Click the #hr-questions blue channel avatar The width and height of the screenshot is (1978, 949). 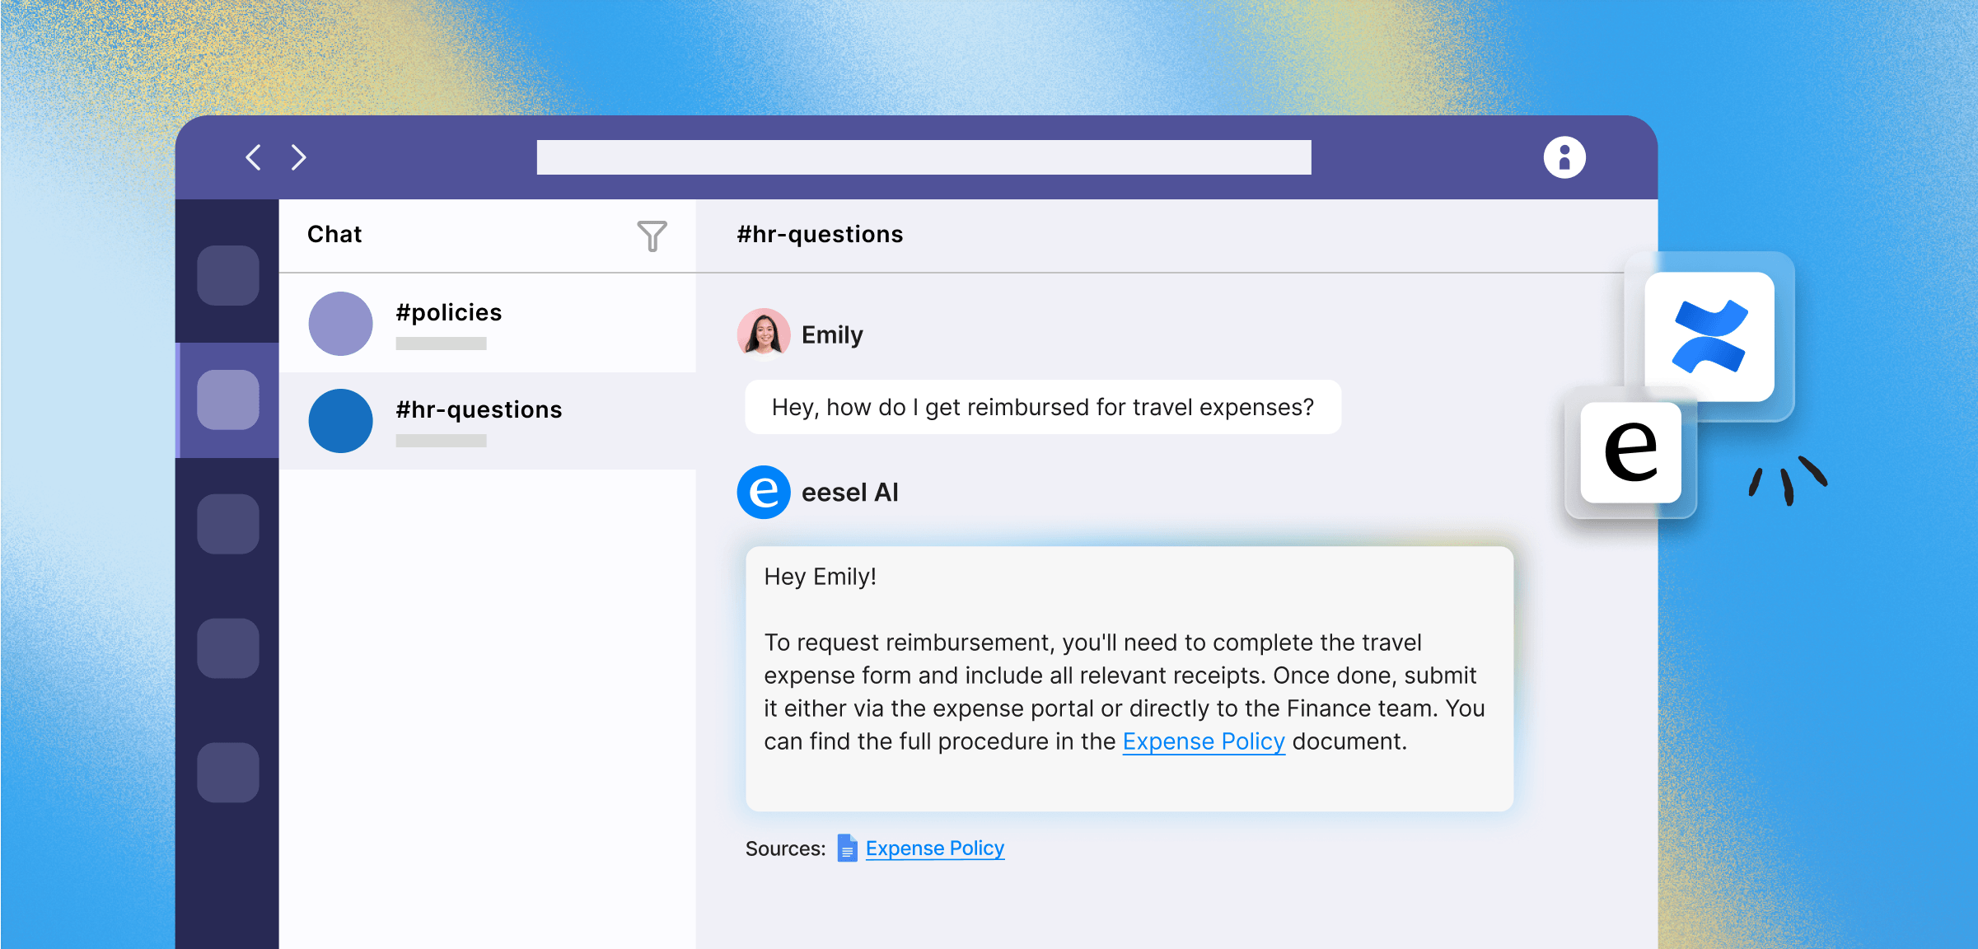coord(340,421)
